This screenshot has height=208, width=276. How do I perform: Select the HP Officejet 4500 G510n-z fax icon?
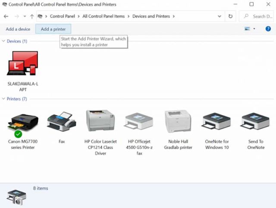(x=139, y=122)
